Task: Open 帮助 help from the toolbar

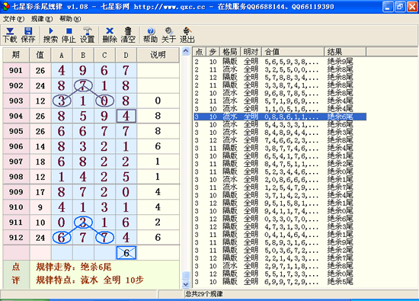Action: pos(150,35)
